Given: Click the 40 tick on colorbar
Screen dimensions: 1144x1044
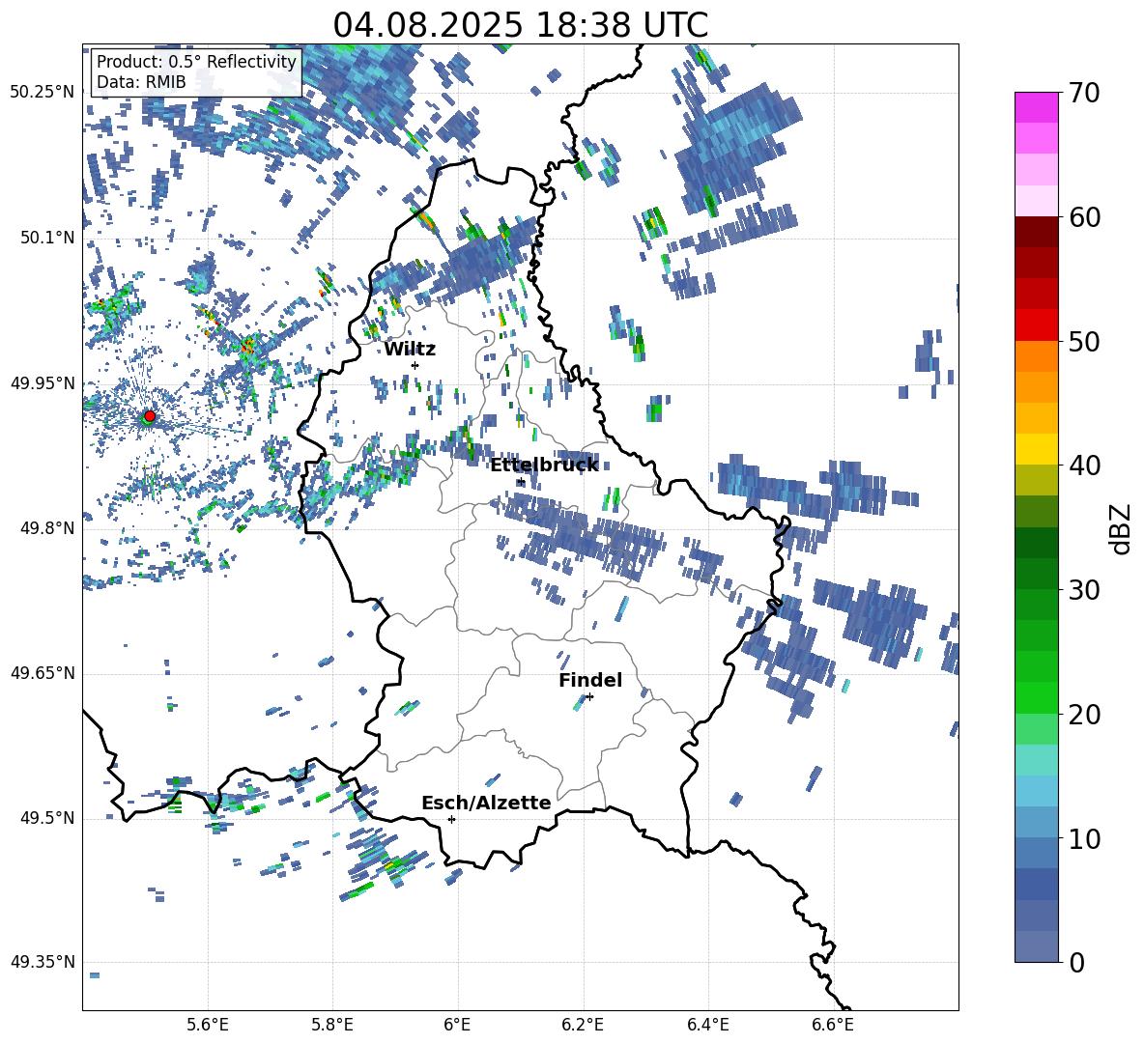Looking at the screenshot, I should tap(1085, 466).
